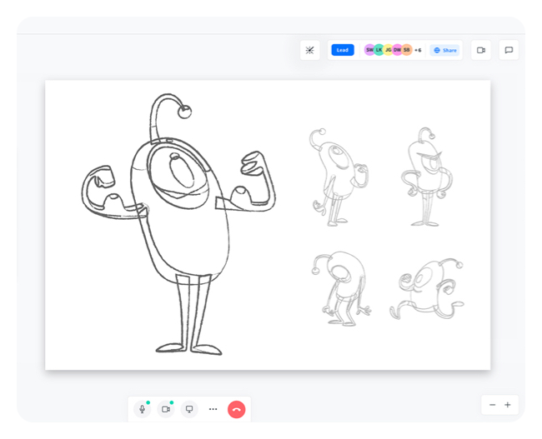Toggle the camera in bottom call bar
The width and height of the screenshot is (542, 439).
tap(166, 409)
